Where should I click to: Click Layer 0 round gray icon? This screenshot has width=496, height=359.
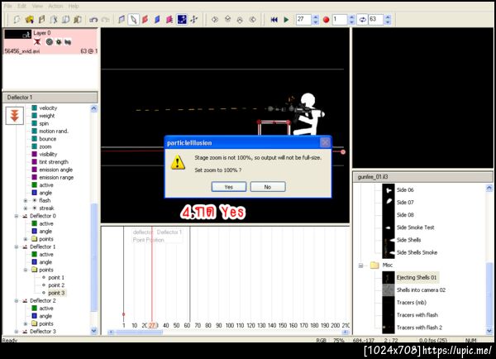coord(49,42)
